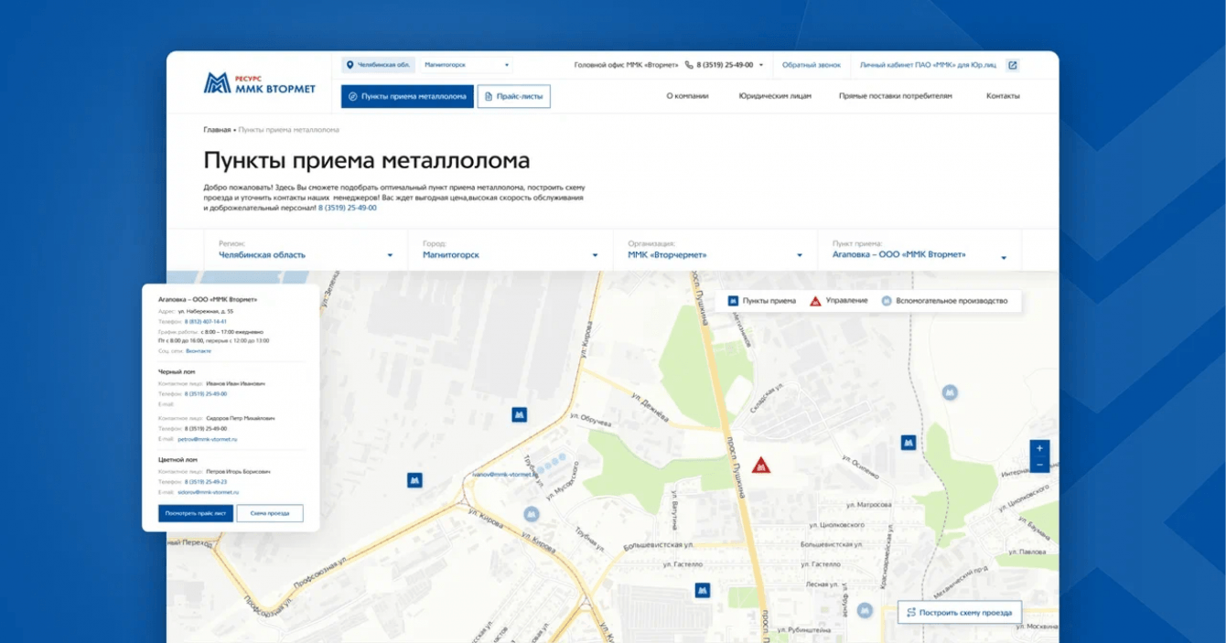
Task: Open Прямые поставки потребителям menu item
Action: 896,96
